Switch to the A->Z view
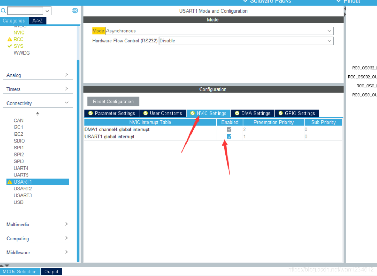This screenshot has height=276, width=377. (38, 21)
